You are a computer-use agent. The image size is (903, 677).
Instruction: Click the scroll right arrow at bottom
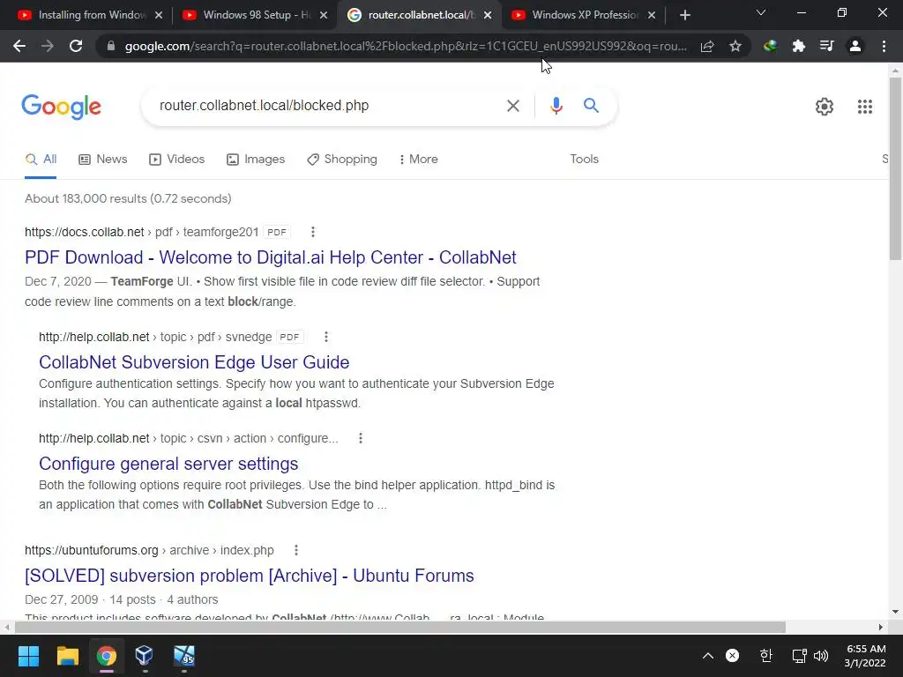[881, 627]
